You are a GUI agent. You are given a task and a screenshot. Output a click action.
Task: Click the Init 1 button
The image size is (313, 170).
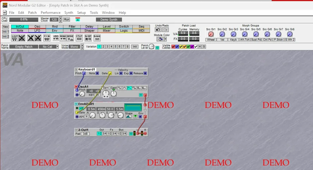(5, 32)
